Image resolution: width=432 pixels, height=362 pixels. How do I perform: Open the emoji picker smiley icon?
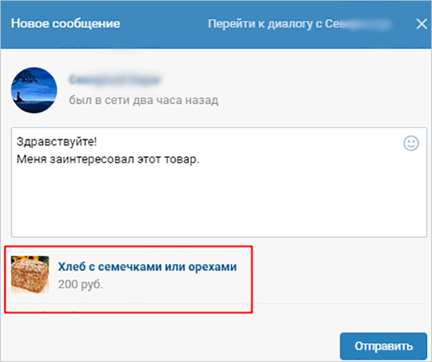[x=410, y=143]
